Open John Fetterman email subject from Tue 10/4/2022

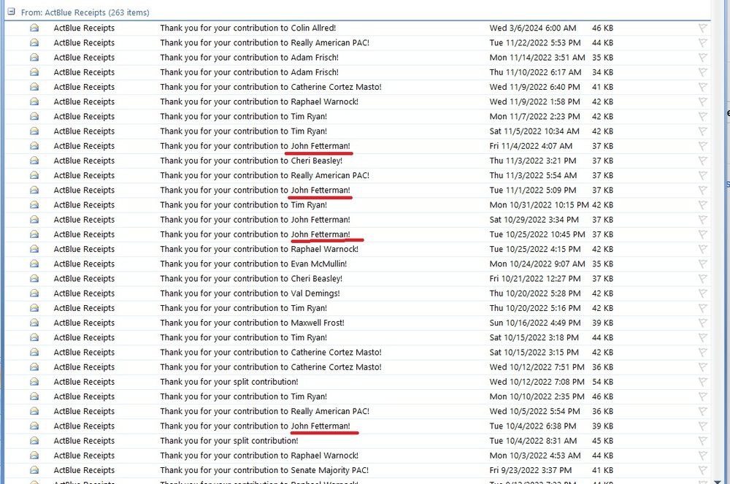[x=255, y=426]
